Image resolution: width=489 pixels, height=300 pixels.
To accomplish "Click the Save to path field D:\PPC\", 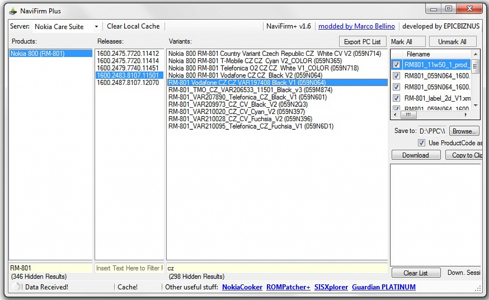I will coord(432,131).
